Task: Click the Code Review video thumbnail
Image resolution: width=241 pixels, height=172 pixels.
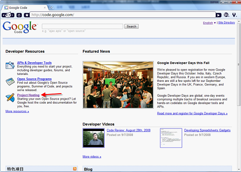Action: (93, 138)
